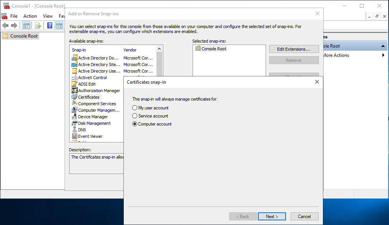Select the Computer account radio button
Screen dimensions: 389x225
135,124
